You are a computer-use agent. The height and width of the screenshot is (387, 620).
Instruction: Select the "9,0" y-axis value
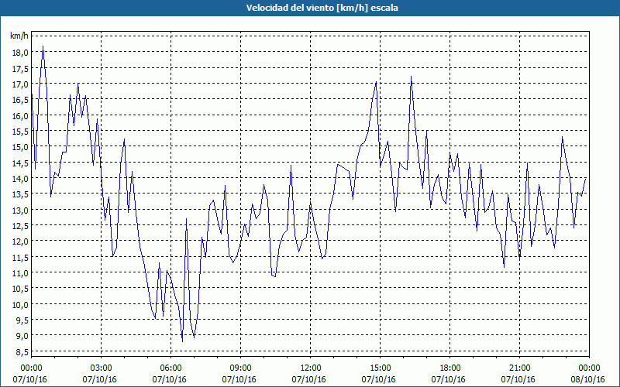(x=24, y=336)
